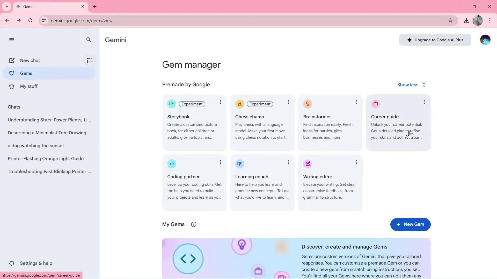Viewport: 497px width, 279px height.
Task: Click the New Gem button
Action: [x=410, y=224]
